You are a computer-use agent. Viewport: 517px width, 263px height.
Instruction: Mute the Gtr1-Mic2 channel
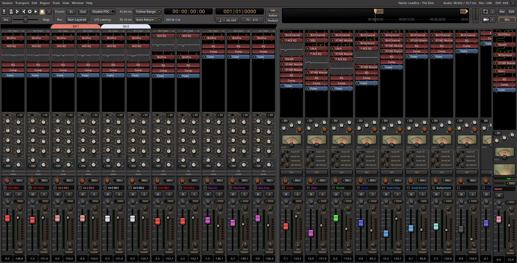[33, 194]
